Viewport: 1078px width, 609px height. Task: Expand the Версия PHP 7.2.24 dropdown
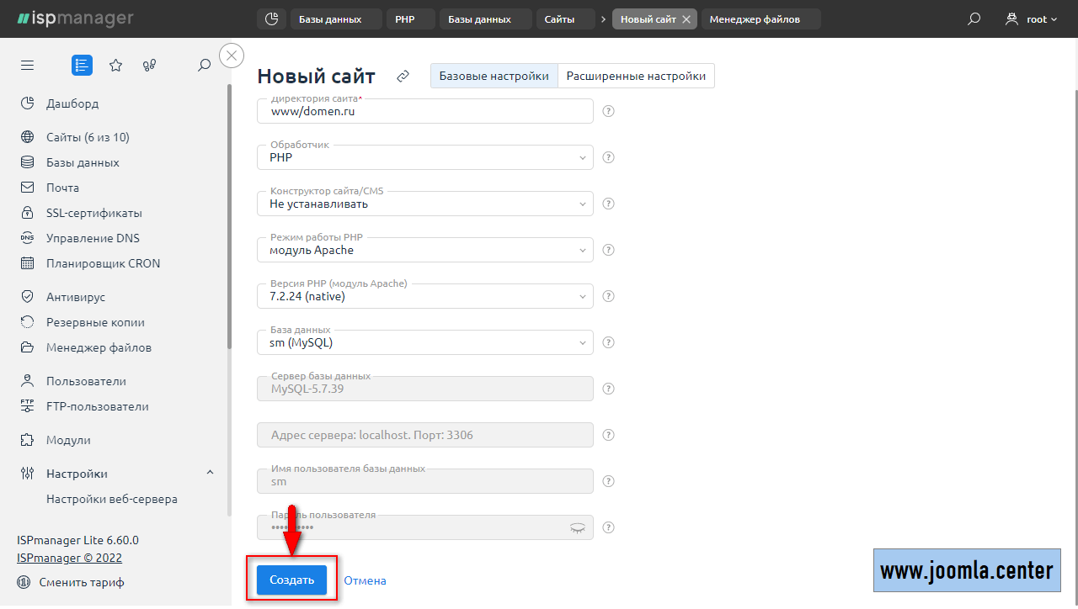coord(424,296)
